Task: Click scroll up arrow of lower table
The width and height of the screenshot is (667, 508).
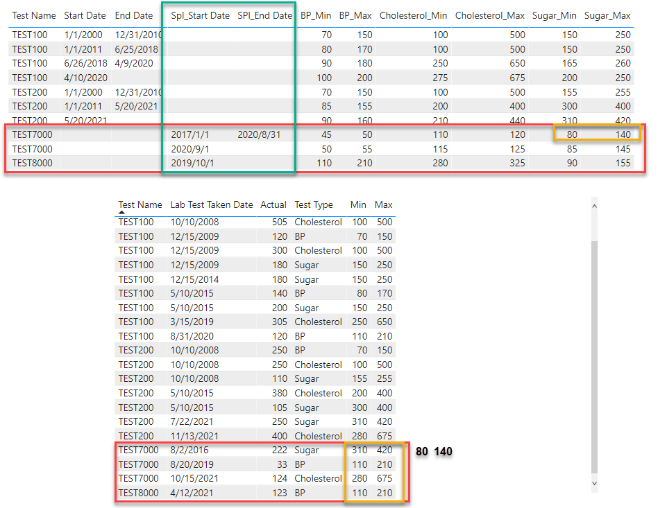Action: pos(594,206)
